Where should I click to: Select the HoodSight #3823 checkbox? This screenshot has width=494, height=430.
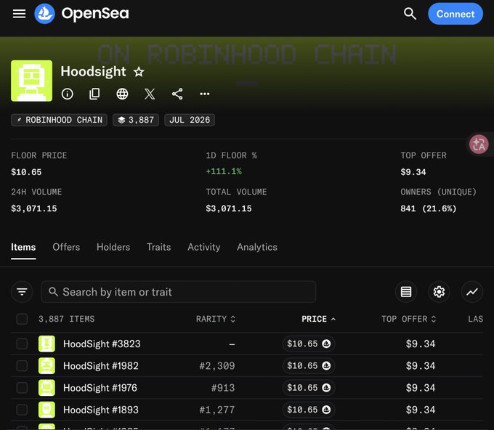pyautogui.click(x=22, y=344)
